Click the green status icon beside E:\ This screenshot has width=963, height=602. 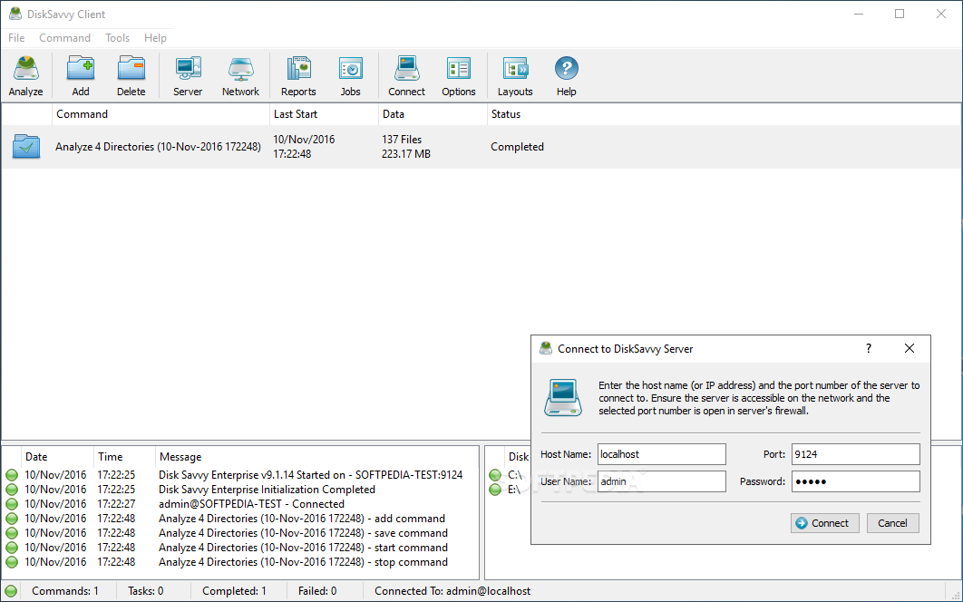click(495, 490)
